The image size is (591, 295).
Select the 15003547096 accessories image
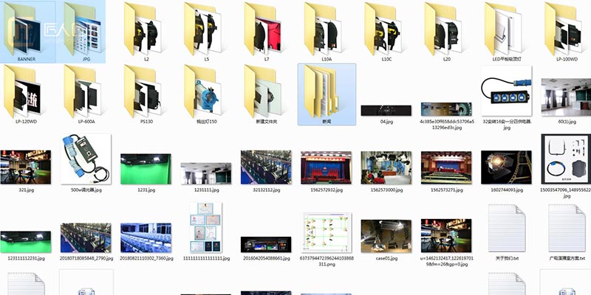566,159
